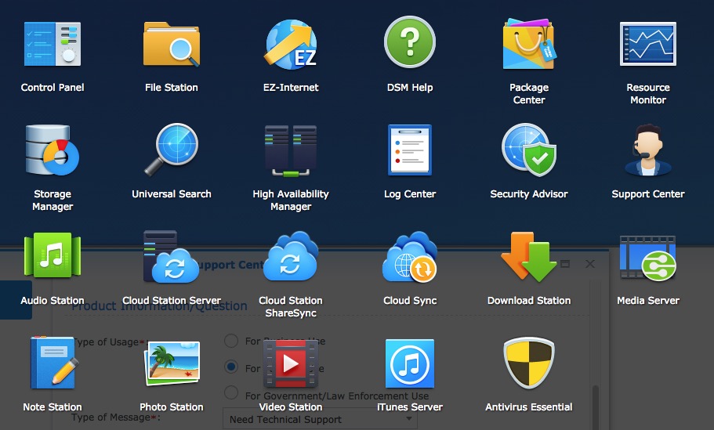The height and width of the screenshot is (430, 714).
Task: Open Storage Manager
Action: (53, 150)
